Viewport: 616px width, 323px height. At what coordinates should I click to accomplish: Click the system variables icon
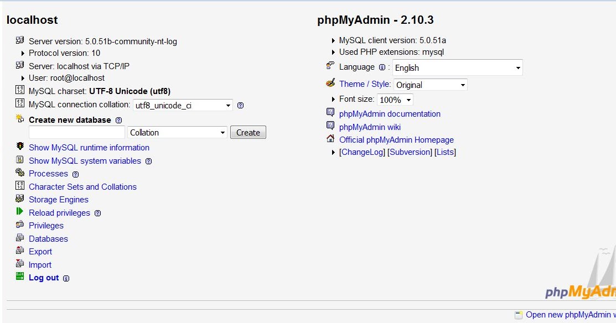coord(19,159)
